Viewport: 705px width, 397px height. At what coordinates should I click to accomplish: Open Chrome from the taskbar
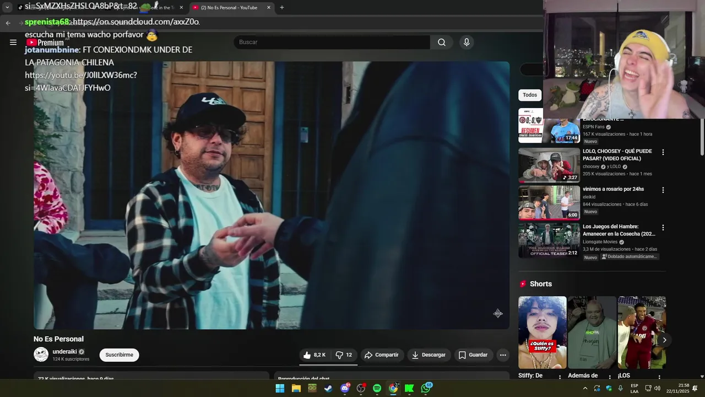click(x=393, y=388)
